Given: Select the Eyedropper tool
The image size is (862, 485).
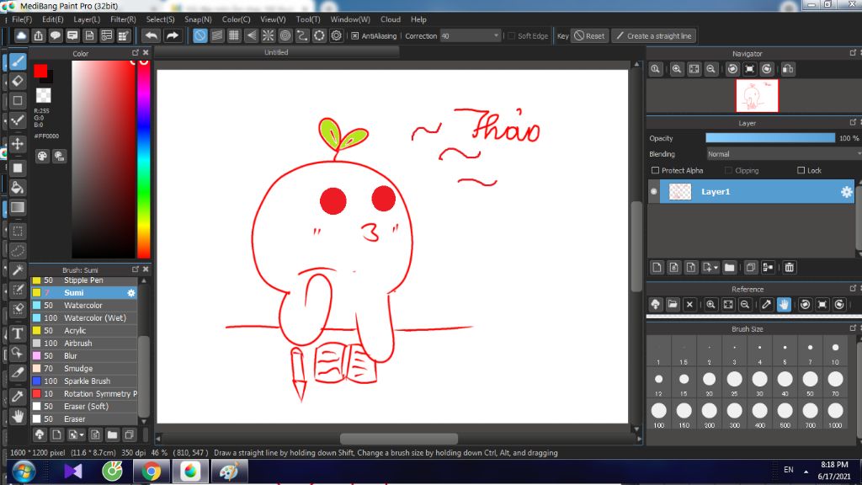Looking at the screenshot, I should coord(18,397).
